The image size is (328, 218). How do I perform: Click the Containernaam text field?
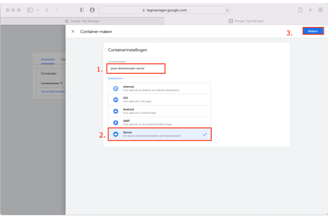136,68
